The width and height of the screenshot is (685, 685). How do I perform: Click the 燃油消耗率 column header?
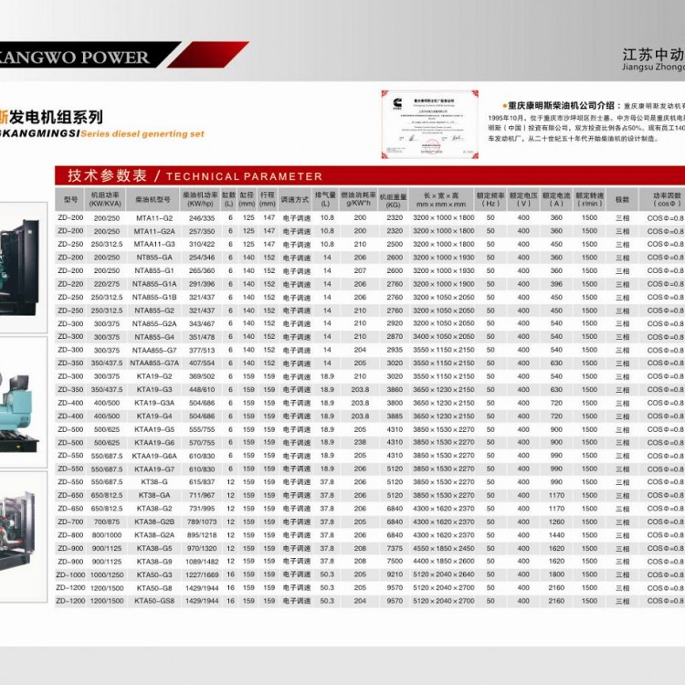[x=358, y=199]
